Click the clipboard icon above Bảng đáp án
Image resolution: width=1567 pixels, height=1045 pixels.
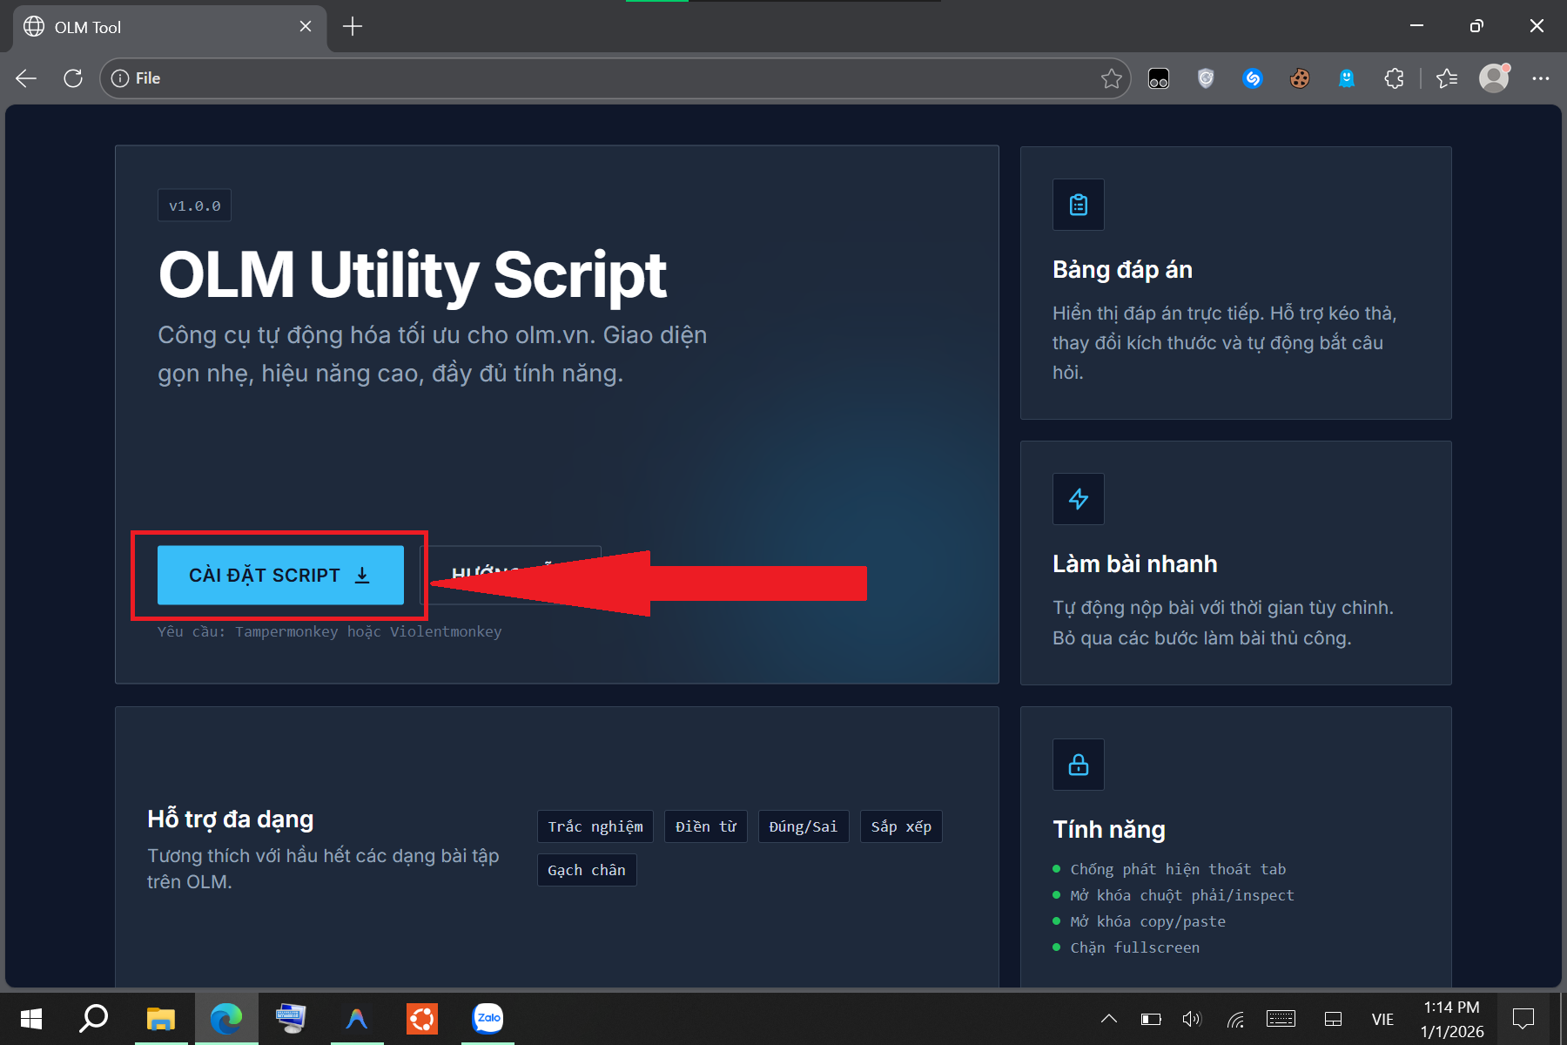1078,205
